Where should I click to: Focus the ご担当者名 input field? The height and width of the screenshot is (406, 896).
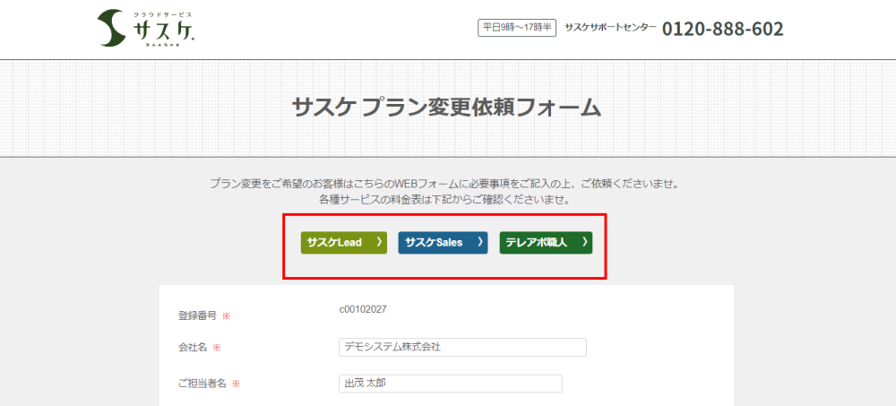pos(450,384)
